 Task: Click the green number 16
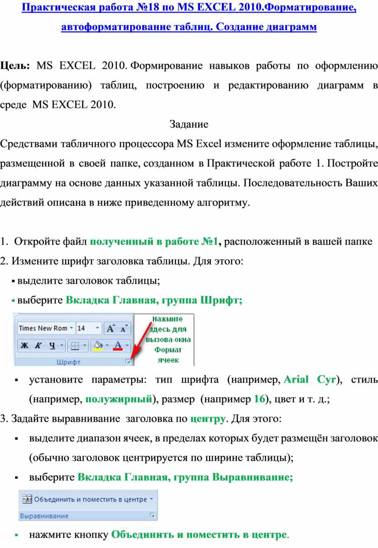click(x=259, y=399)
